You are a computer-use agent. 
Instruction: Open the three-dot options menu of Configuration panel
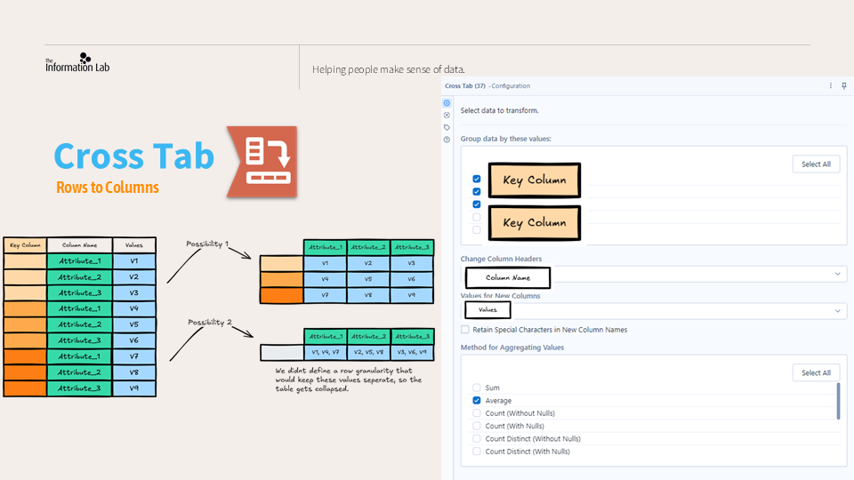[831, 85]
